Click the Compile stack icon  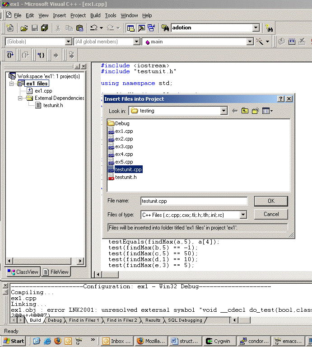281,42
